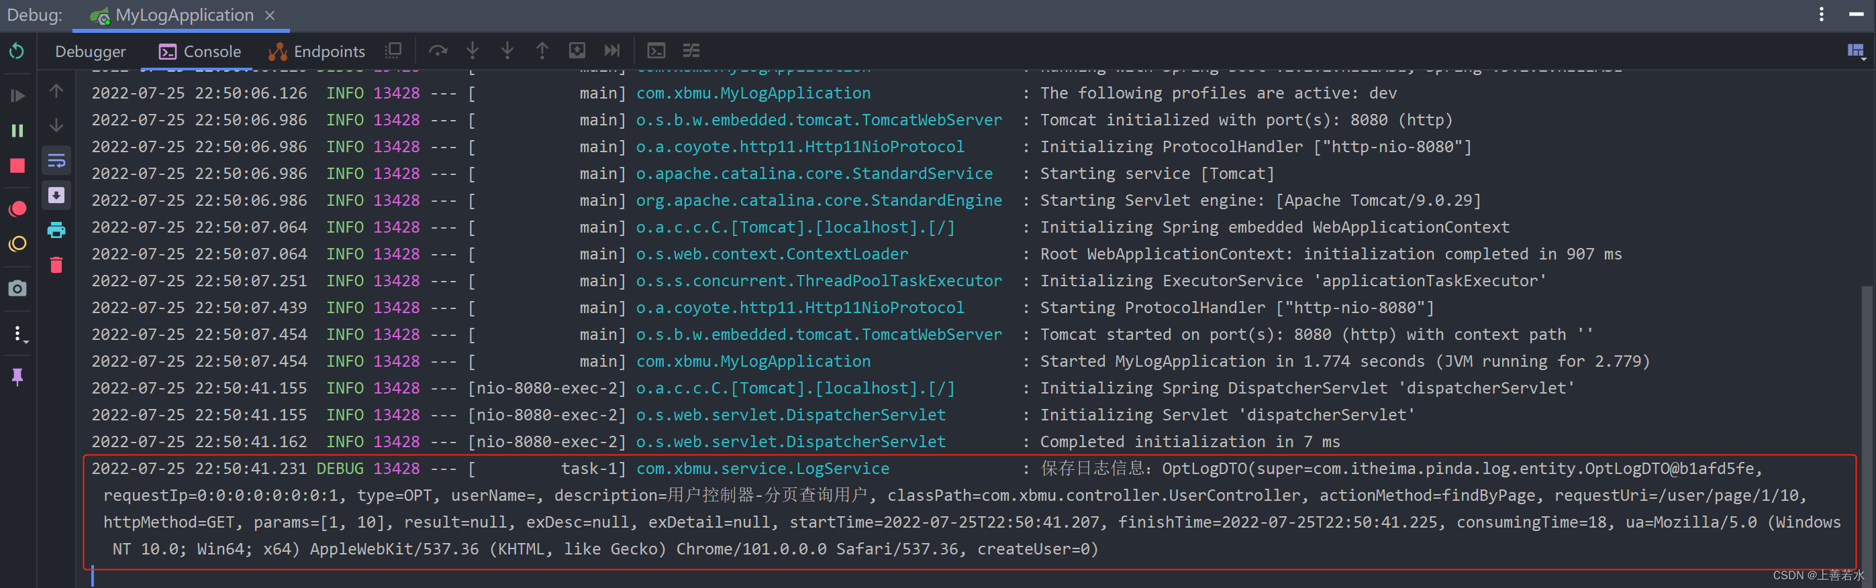This screenshot has height=588, width=1876.
Task: Select 'The following profiles are active: dev'
Action: (1218, 93)
